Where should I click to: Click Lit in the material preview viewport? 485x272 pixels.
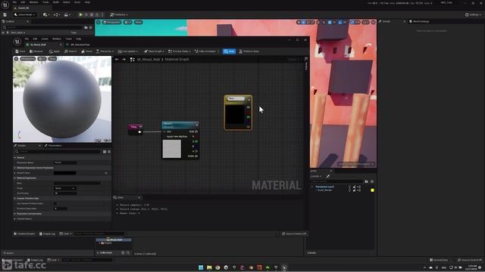click(42, 59)
